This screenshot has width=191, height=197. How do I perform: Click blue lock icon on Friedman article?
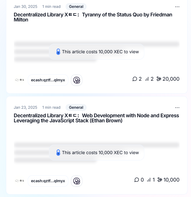click(x=58, y=52)
